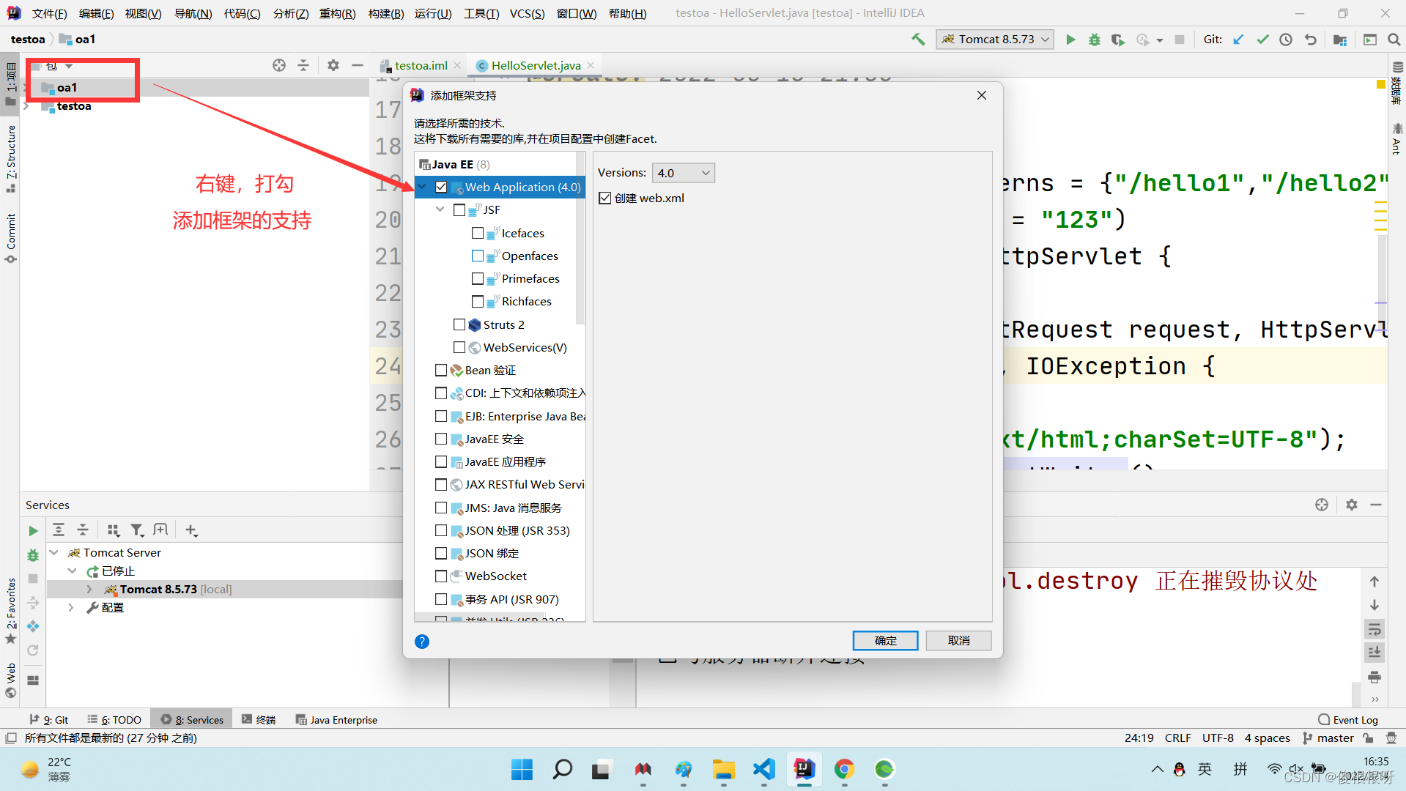1406x791 pixels.
Task: Open the Event Log
Action: [x=1347, y=720]
